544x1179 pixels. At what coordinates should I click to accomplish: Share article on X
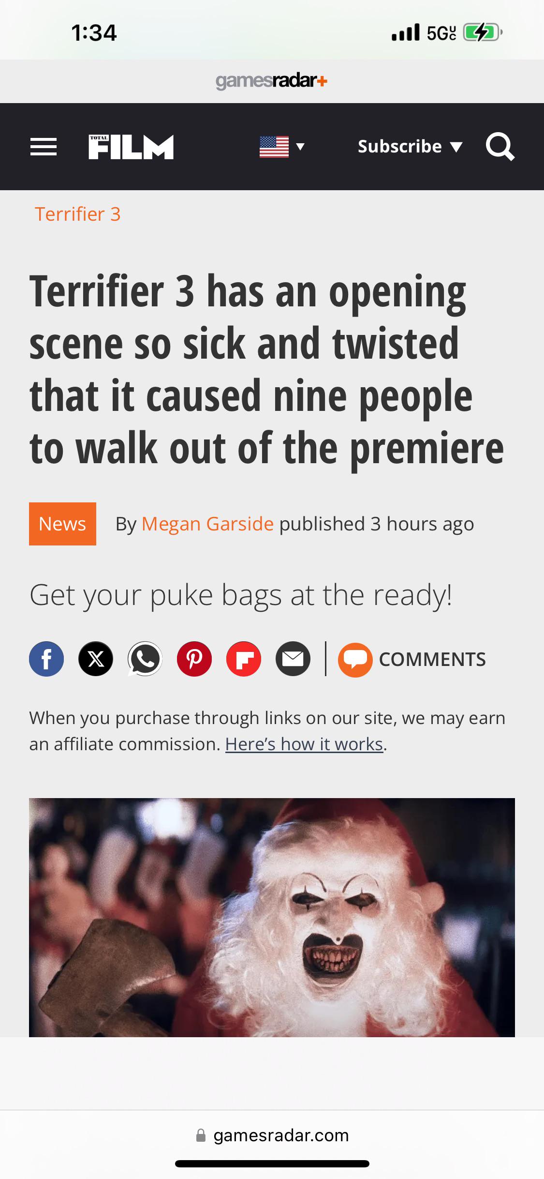(96, 659)
